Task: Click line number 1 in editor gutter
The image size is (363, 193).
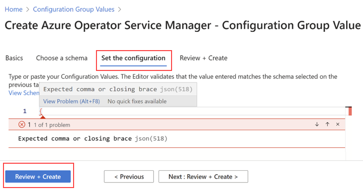Action: (25, 111)
